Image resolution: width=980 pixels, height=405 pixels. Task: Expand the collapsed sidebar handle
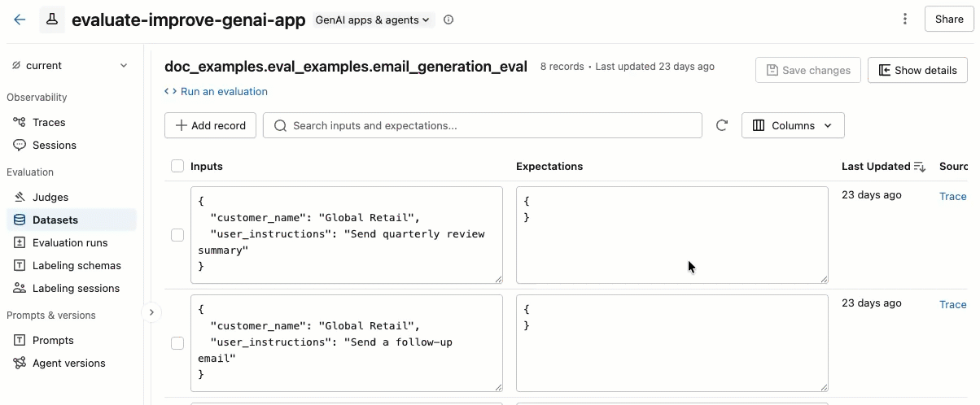(x=151, y=312)
